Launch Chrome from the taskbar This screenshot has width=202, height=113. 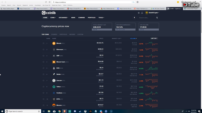point(59,111)
